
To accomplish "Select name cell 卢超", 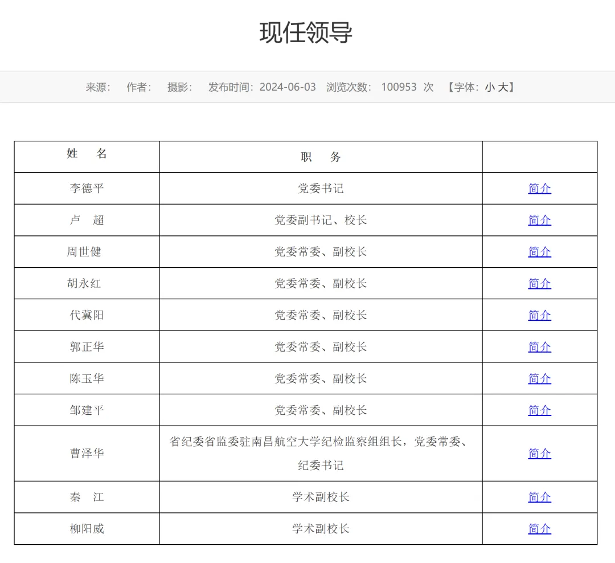I will (x=87, y=221).
